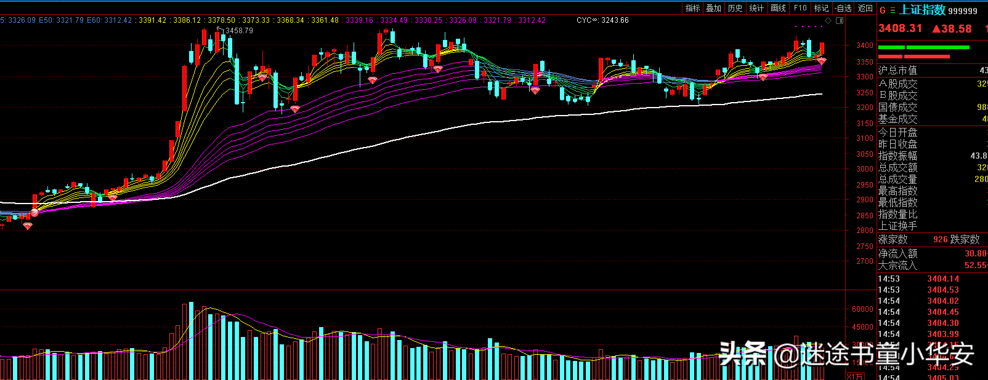Select the 沪总市值 row label
The width and height of the screenshot is (988, 380).
897,71
